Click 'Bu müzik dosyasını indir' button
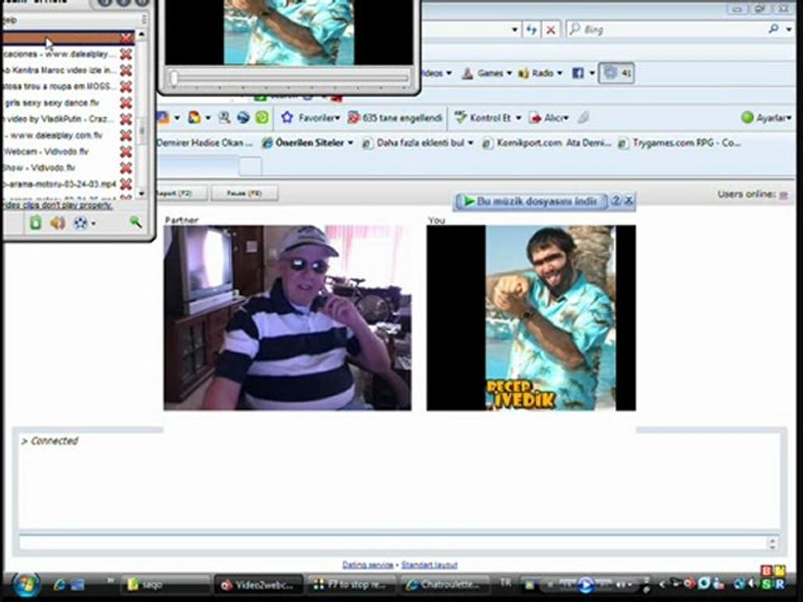The width and height of the screenshot is (803, 602). click(x=530, y=202)
